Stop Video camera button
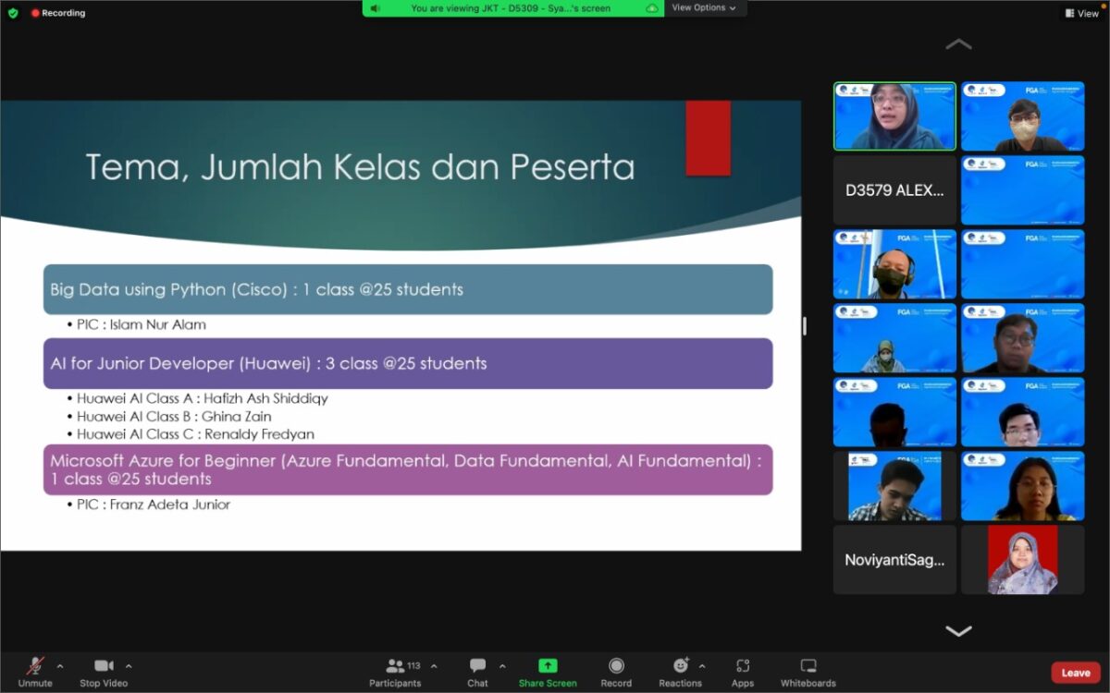Image resolution: width=1110 pixels, height=693 pixels. point(103,672)
